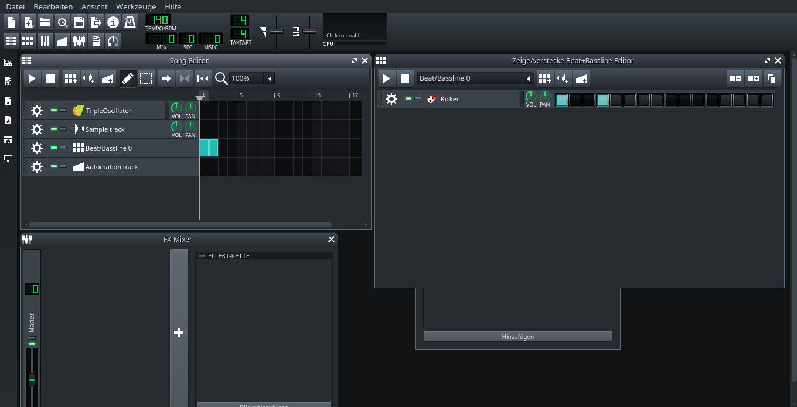Open the project notes icon in the toolbar

point(96,40)
